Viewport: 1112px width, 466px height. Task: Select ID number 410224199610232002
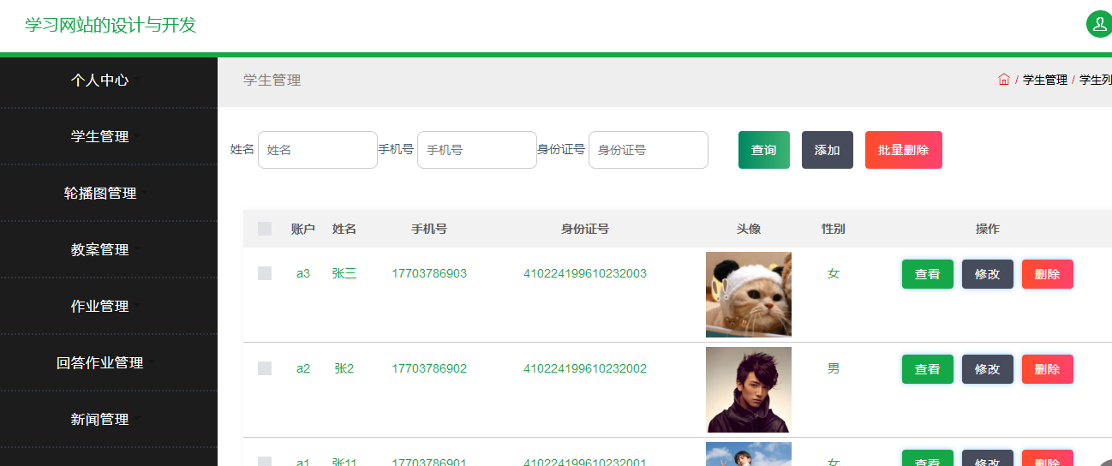click(585, 368)
